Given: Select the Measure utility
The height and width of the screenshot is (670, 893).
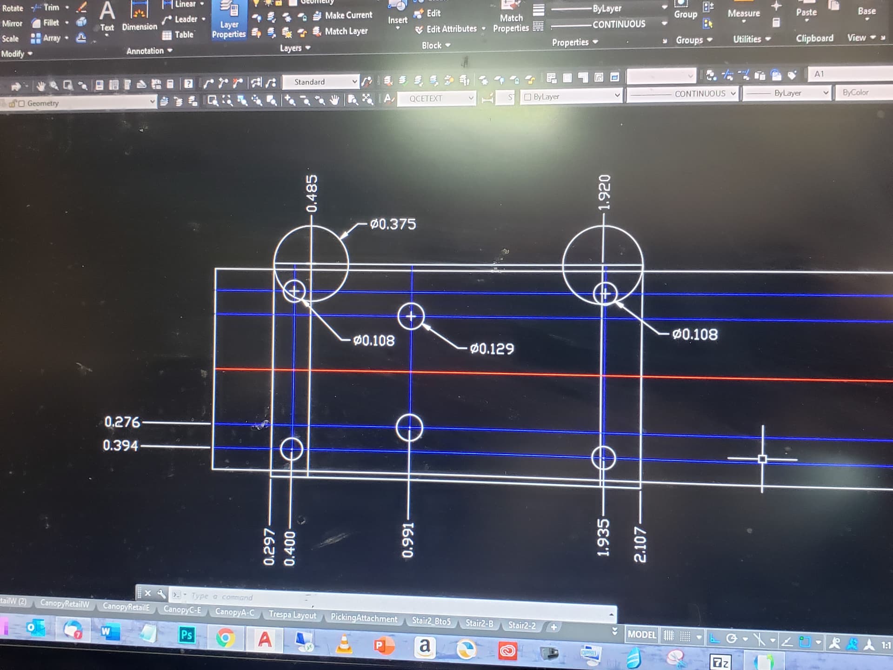Looking at the screenshot, I should pyautogui.click(x=744, y=13).
